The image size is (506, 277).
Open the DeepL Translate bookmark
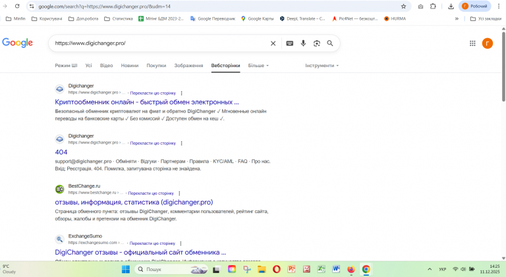[302, 18]
